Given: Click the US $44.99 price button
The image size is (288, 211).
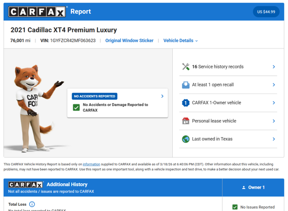Looking at the screenshot, I should pyautogui.click(x=266, y=12).
